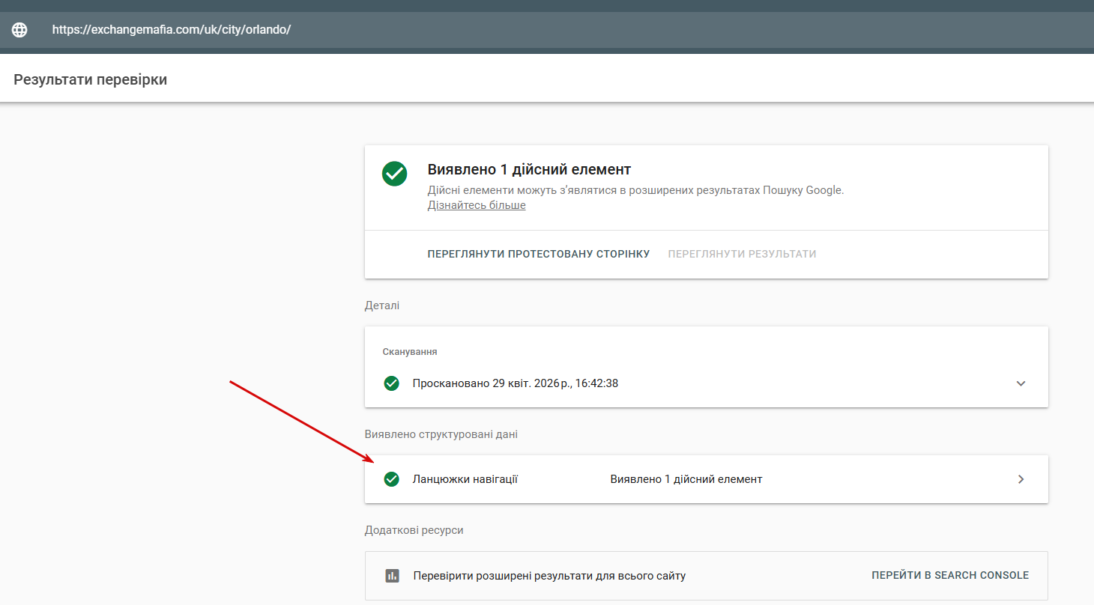The height and width of the screenshot is (605, 1094).
Task: Expand the Сканування details chevron
Action: tap(1021, 383)
